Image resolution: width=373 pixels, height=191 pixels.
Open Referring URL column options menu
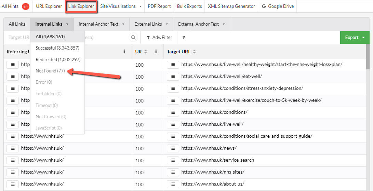pyautogui.click(x=124, y=51)
